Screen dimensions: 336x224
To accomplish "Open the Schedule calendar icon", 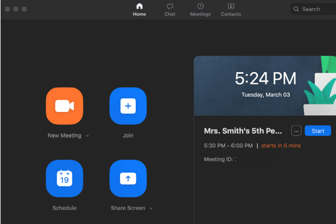I will (x=64, y=179).
